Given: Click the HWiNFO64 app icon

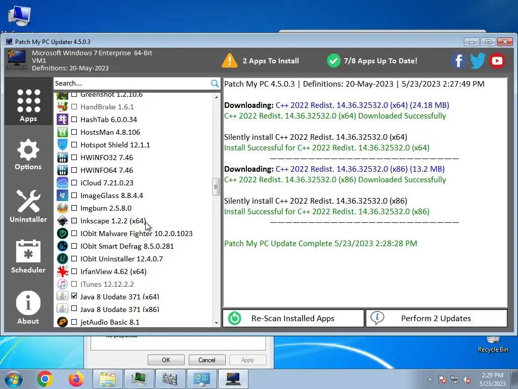Looking at the screenshot, I should coord(62,170).
